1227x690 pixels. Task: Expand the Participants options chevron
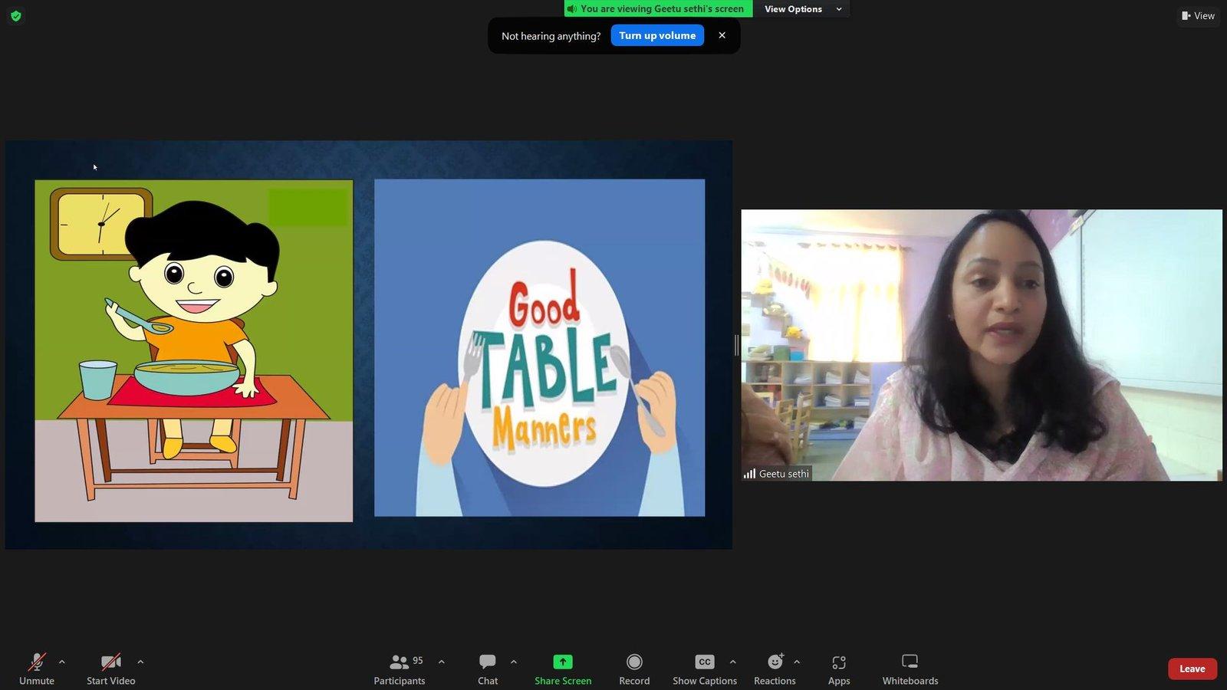pyautogui.click(x=441, y=662)
